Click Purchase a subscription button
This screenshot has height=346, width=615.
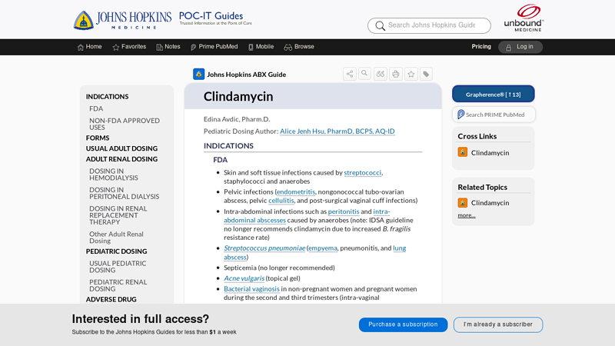click(403, 324)
